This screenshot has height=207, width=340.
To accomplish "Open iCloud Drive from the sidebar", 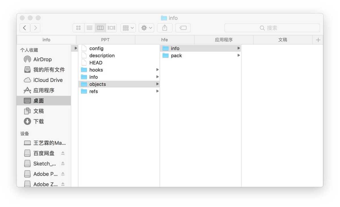I will click(x=48, y=80).
